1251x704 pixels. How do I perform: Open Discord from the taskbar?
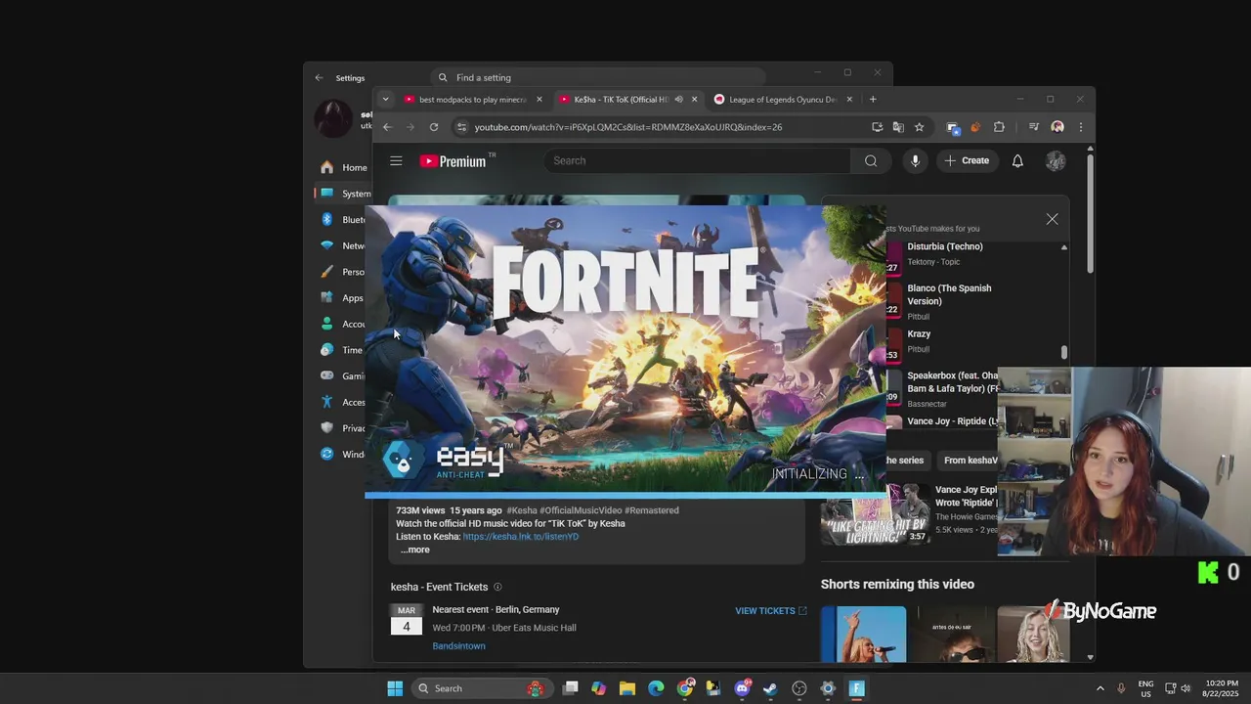coord(742,688)
